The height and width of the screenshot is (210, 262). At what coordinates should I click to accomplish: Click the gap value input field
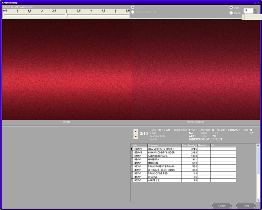coord(248,11)
